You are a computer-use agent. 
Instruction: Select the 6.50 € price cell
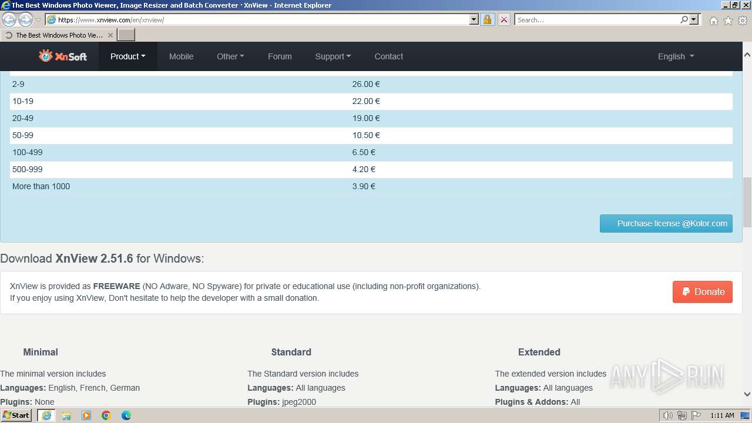click(364, 152)
